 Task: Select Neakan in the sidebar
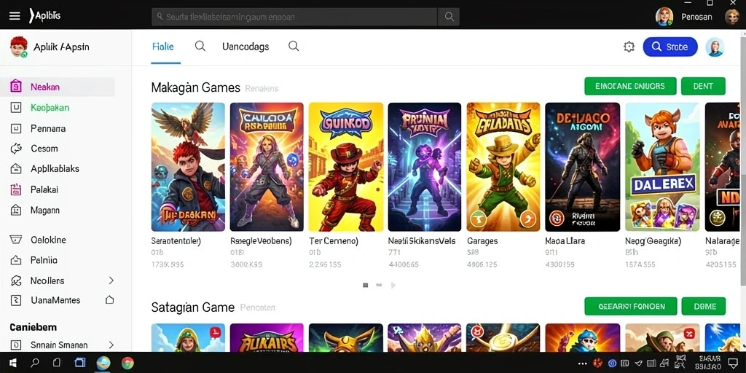point(58,87)
